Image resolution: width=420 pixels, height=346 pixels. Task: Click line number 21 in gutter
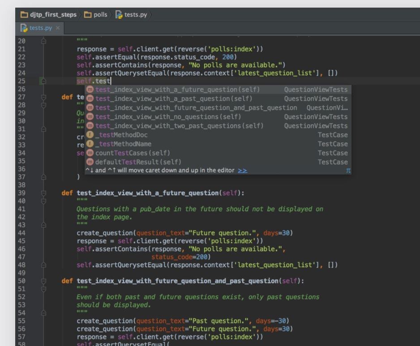point(21,49)
